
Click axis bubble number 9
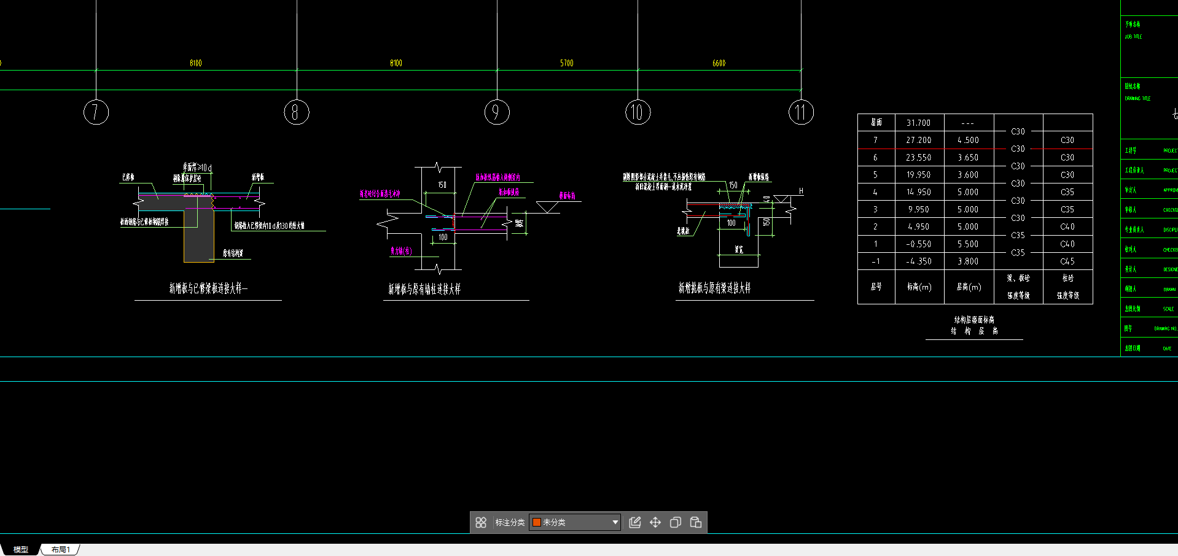tap(497, 112)
